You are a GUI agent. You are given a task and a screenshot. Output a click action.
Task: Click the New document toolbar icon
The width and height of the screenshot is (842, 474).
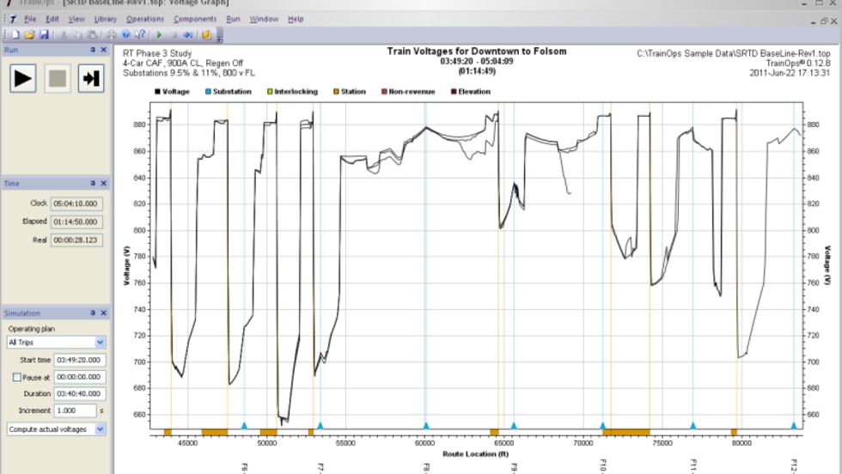pyautogui.click(x=15, y=35)
